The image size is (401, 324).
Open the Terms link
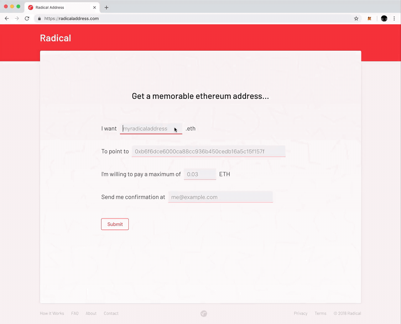point(320,313)
